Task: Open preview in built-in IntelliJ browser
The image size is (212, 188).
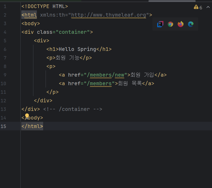Action: coord(160,24)
